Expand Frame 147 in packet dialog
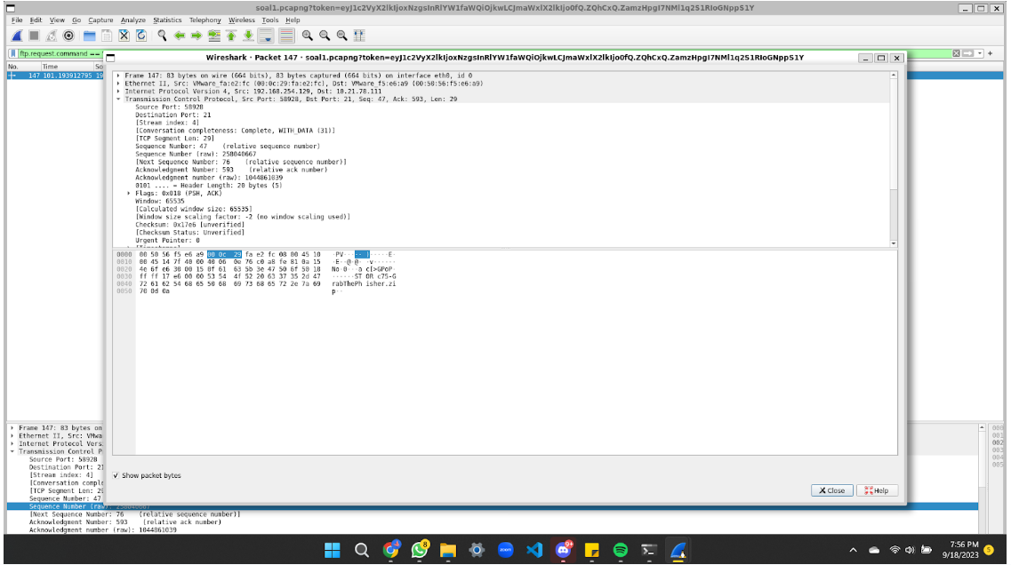Screen dimensions: 1011x565 pos(118,76)
